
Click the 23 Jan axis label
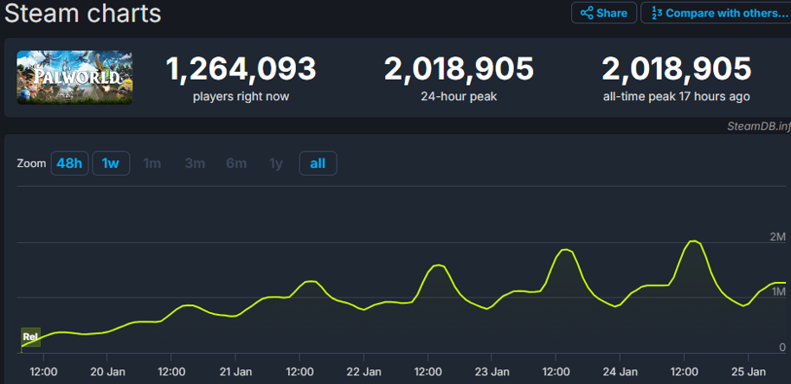[492, 373]
